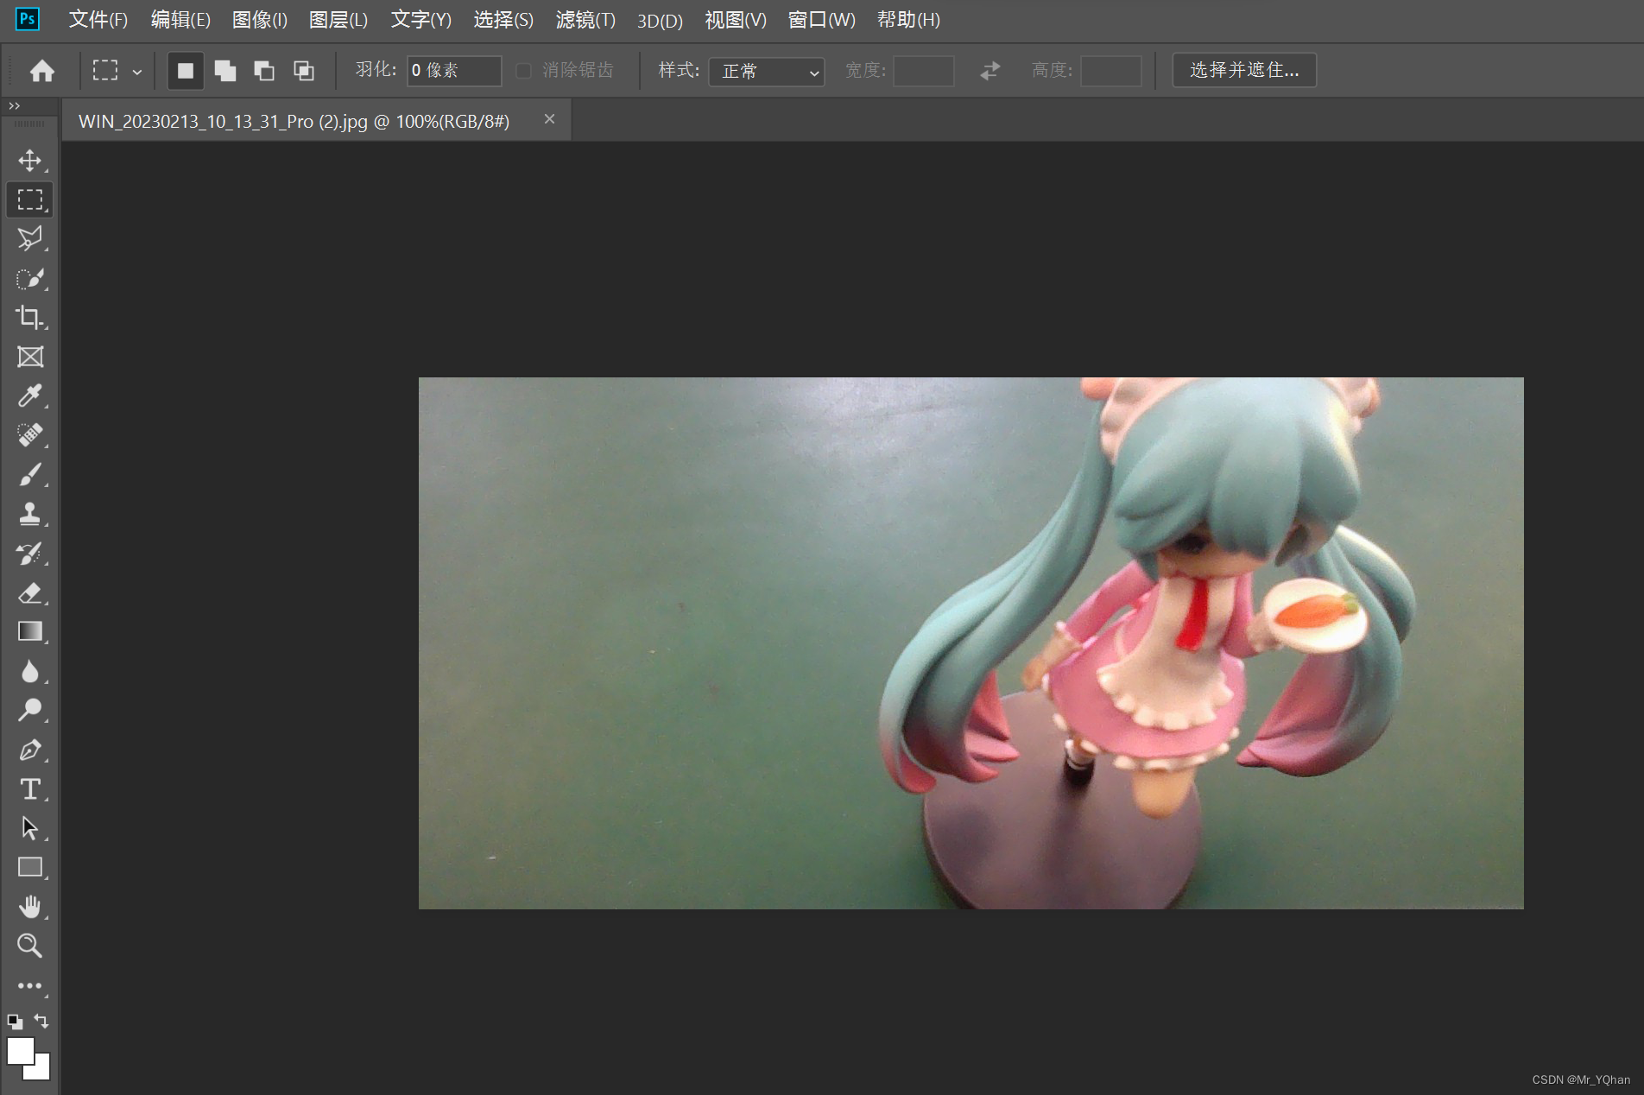Click the 选择并遮住... button
This screenshot has width=1644, height=1095.
click(1244, 70)
